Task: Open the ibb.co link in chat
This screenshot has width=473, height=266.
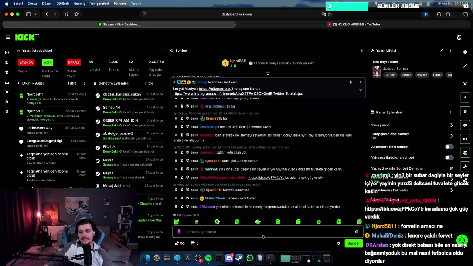Action: point(266,178)
